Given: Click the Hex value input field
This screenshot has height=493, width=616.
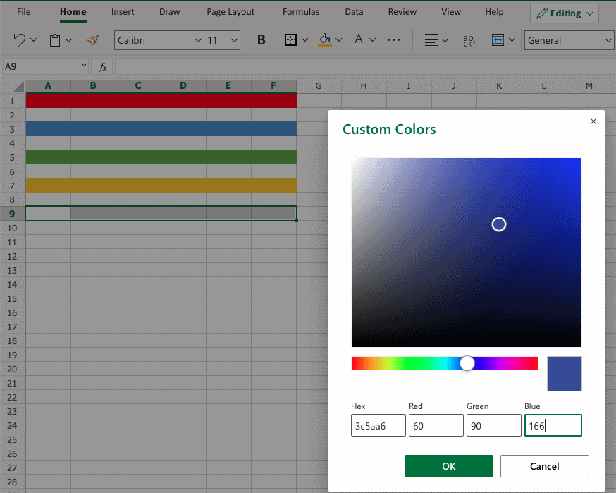Looking at the screenshot, I should point(378,426).
